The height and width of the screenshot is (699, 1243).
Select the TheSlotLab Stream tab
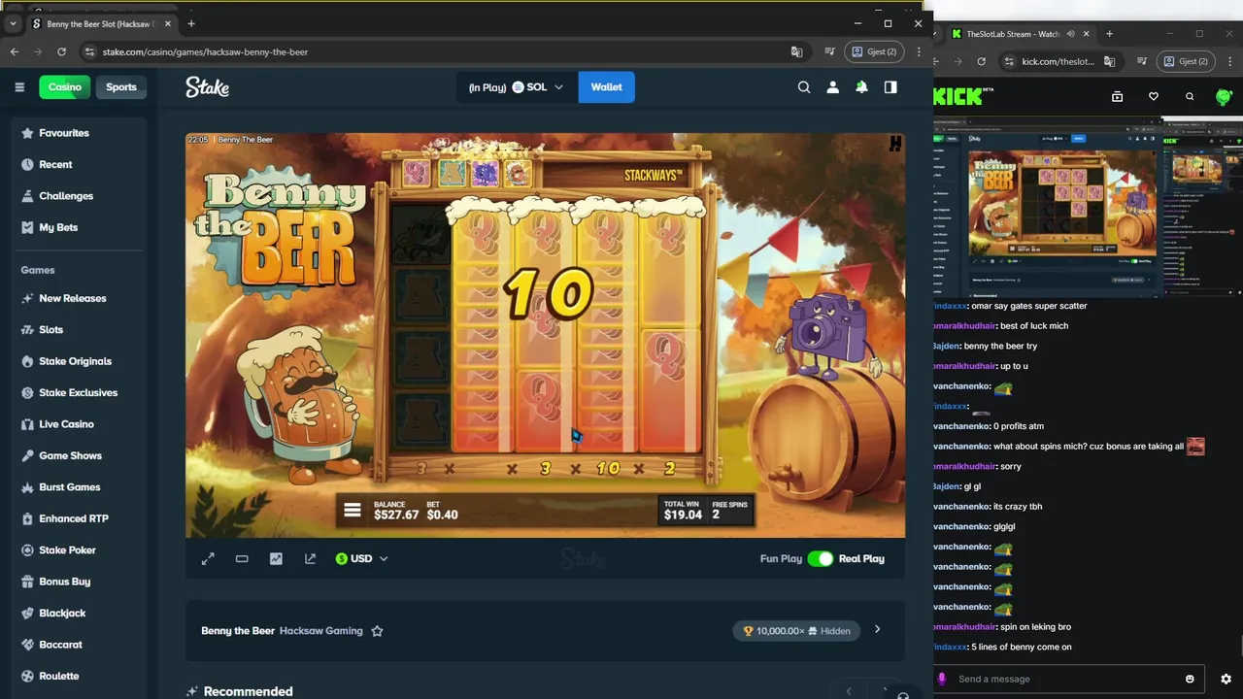tap(1013, 34)
